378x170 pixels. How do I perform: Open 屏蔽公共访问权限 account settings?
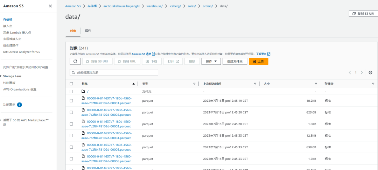[26, 67]
